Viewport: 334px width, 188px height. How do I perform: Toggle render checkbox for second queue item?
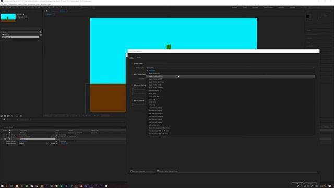click(x=5, y=139)
